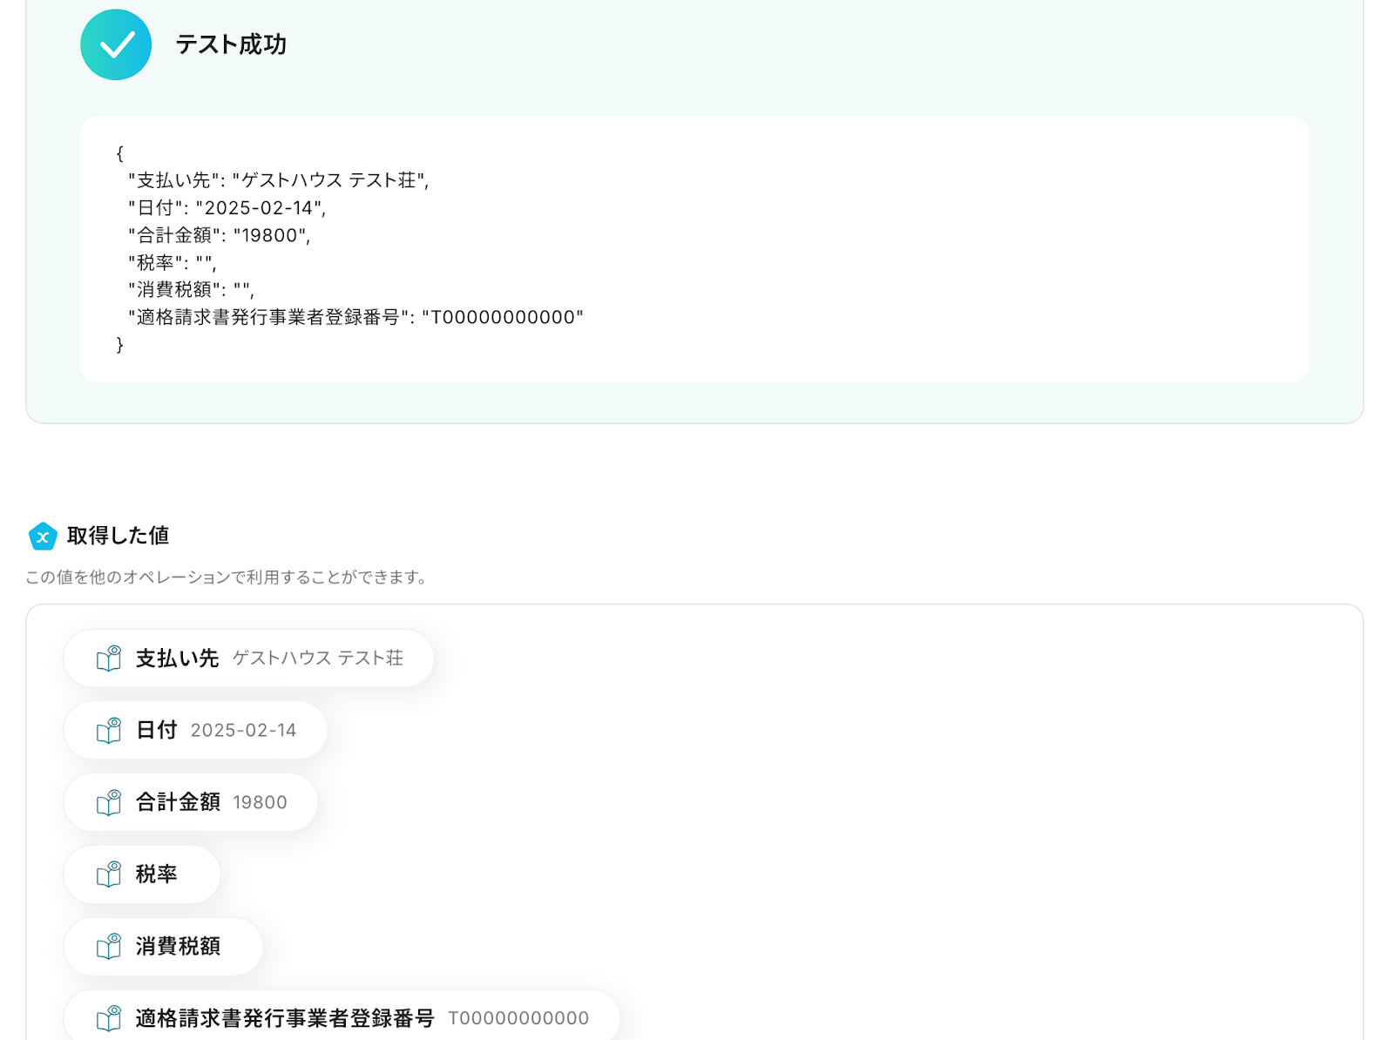Click the JSON line with T00000000000 registration number
Screen dimensions: 1394x1040
tap(355, 317)
